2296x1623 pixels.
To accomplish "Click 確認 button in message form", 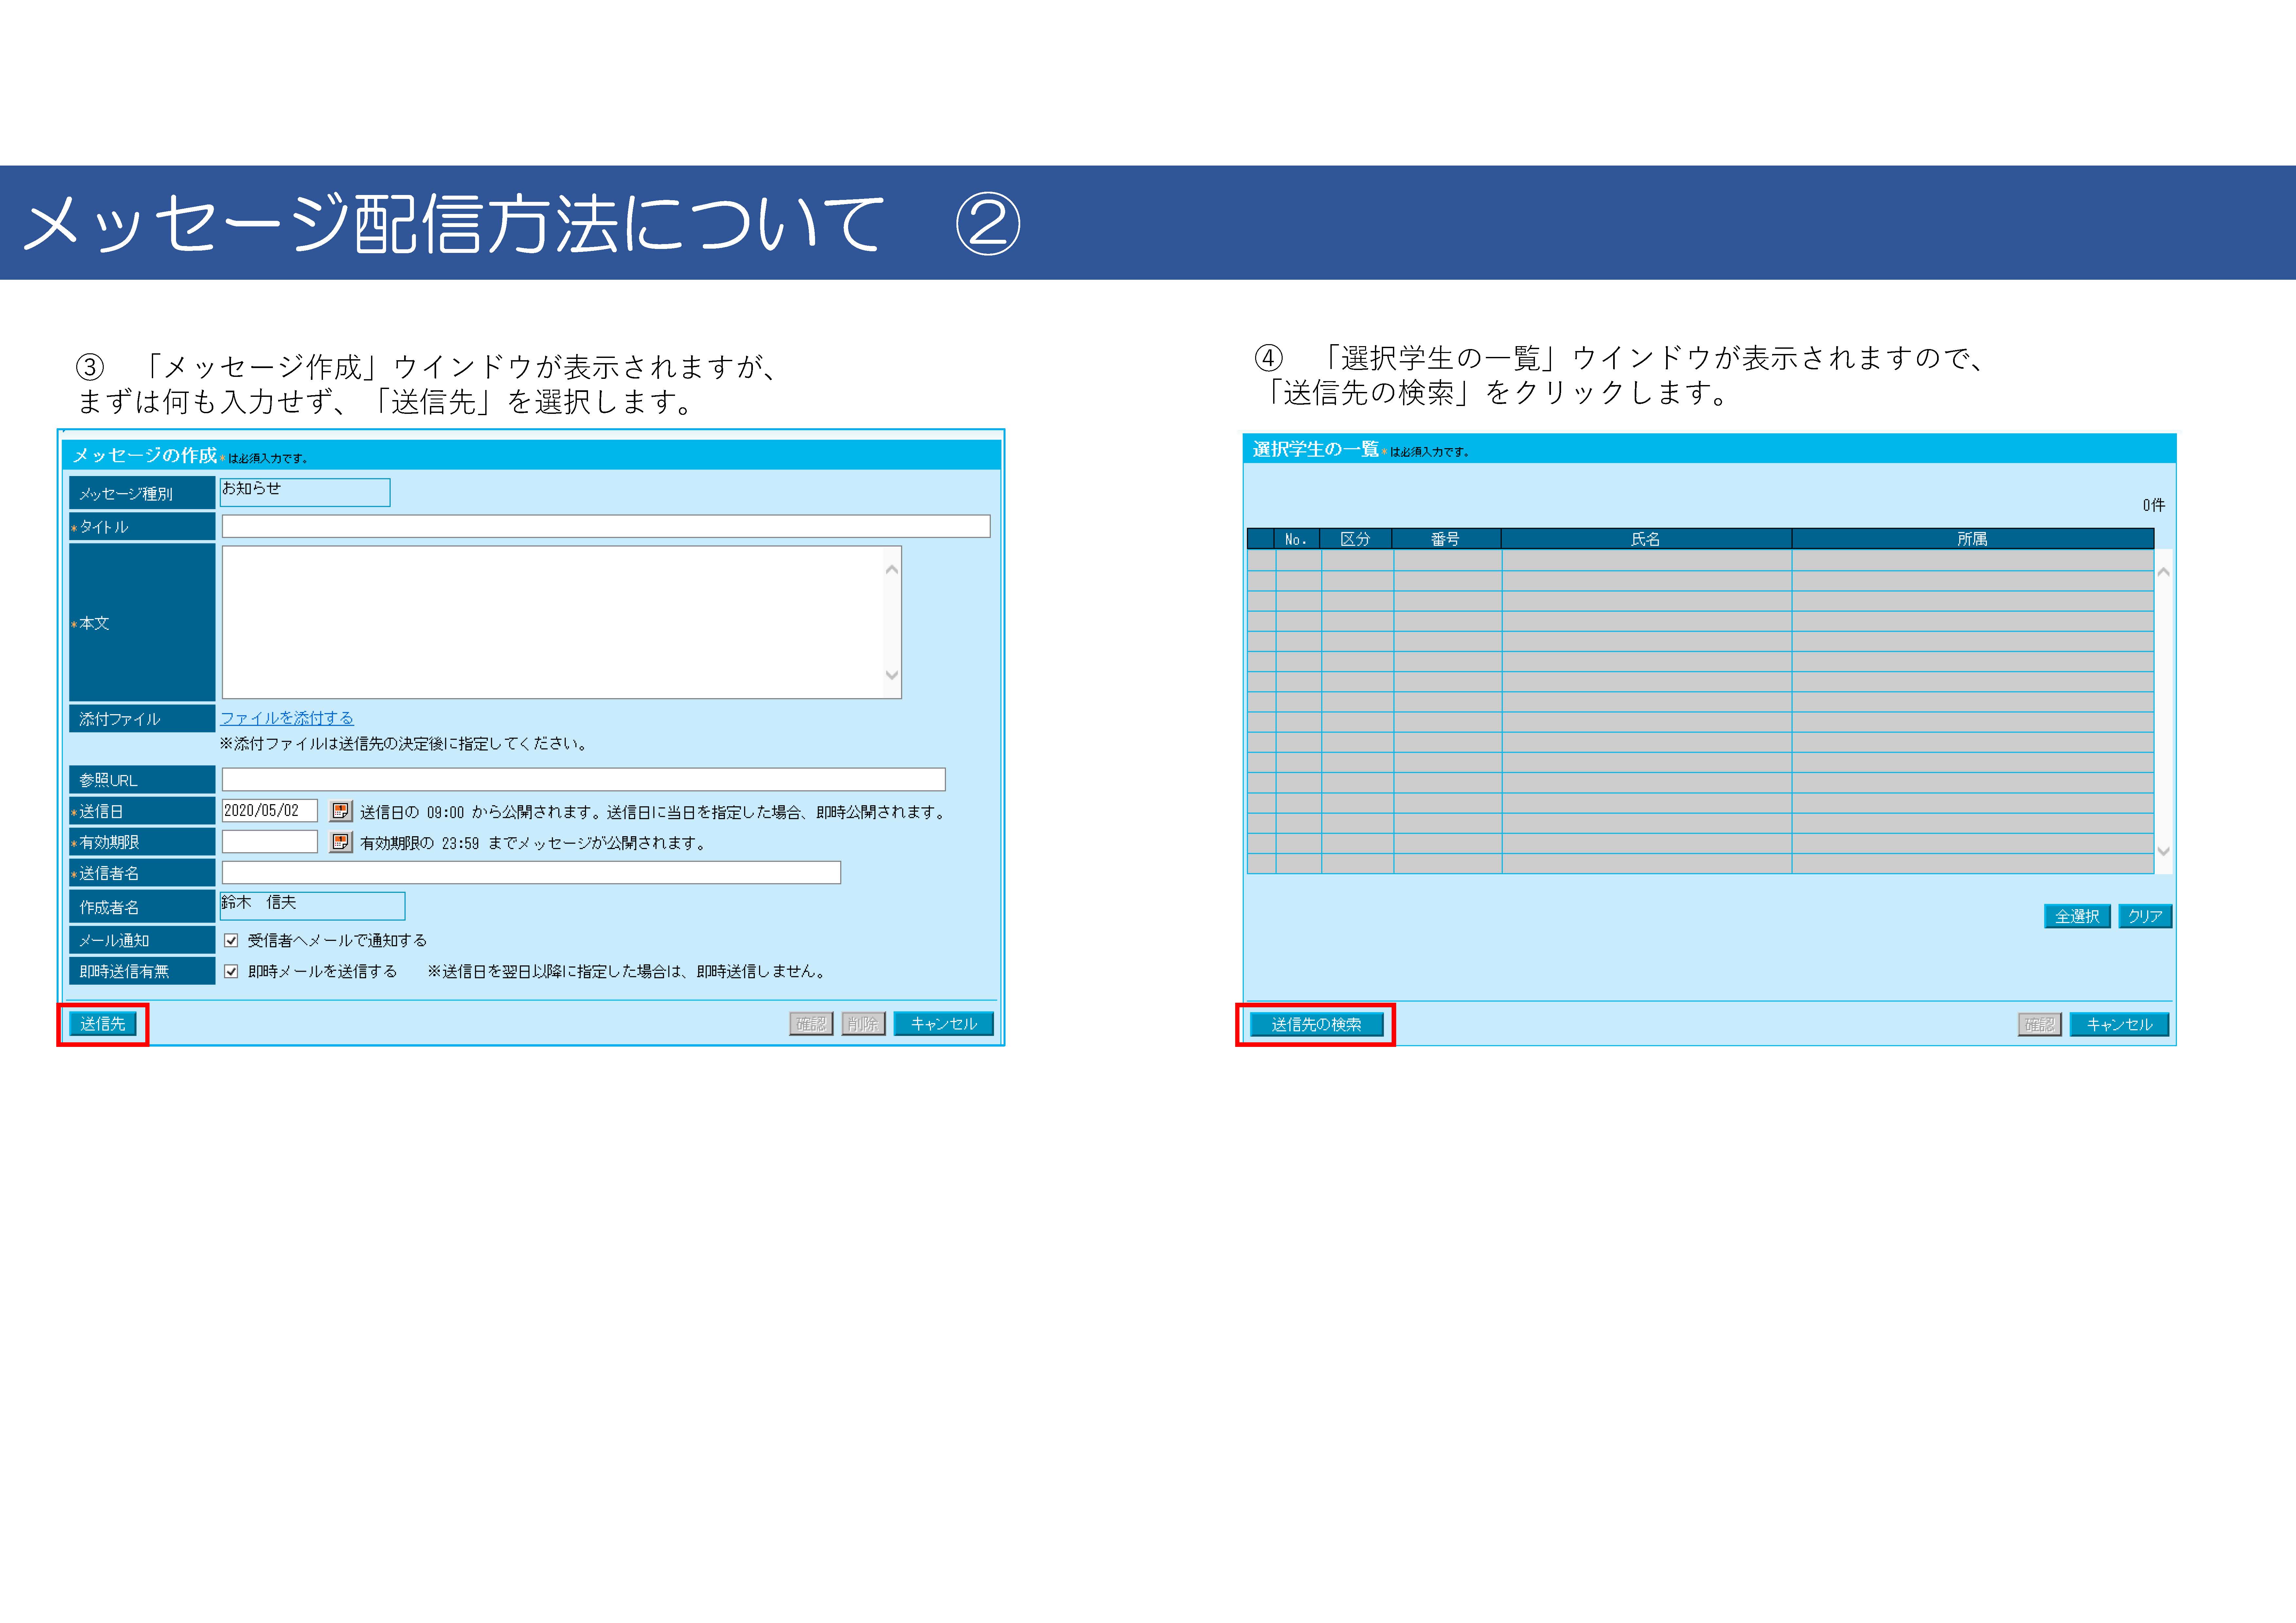I will point(811,1024).
